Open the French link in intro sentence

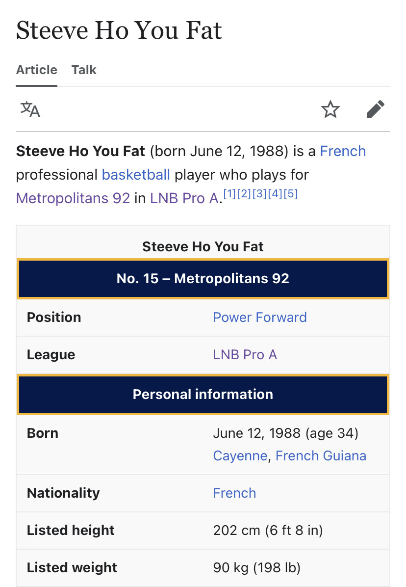pos(343,151)
